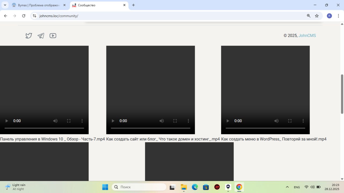344x193 pixels.
Task: Open the Telegram icon in the footer
Action: click(41, 36)
